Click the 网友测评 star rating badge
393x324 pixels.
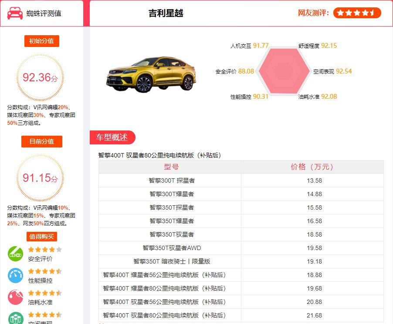coord(357,13)
